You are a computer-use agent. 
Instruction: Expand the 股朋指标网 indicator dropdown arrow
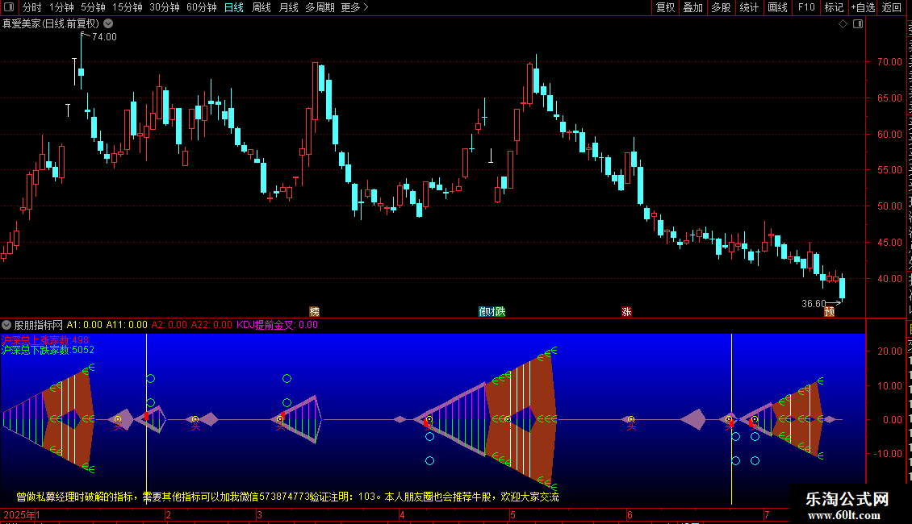coord(6,325)
